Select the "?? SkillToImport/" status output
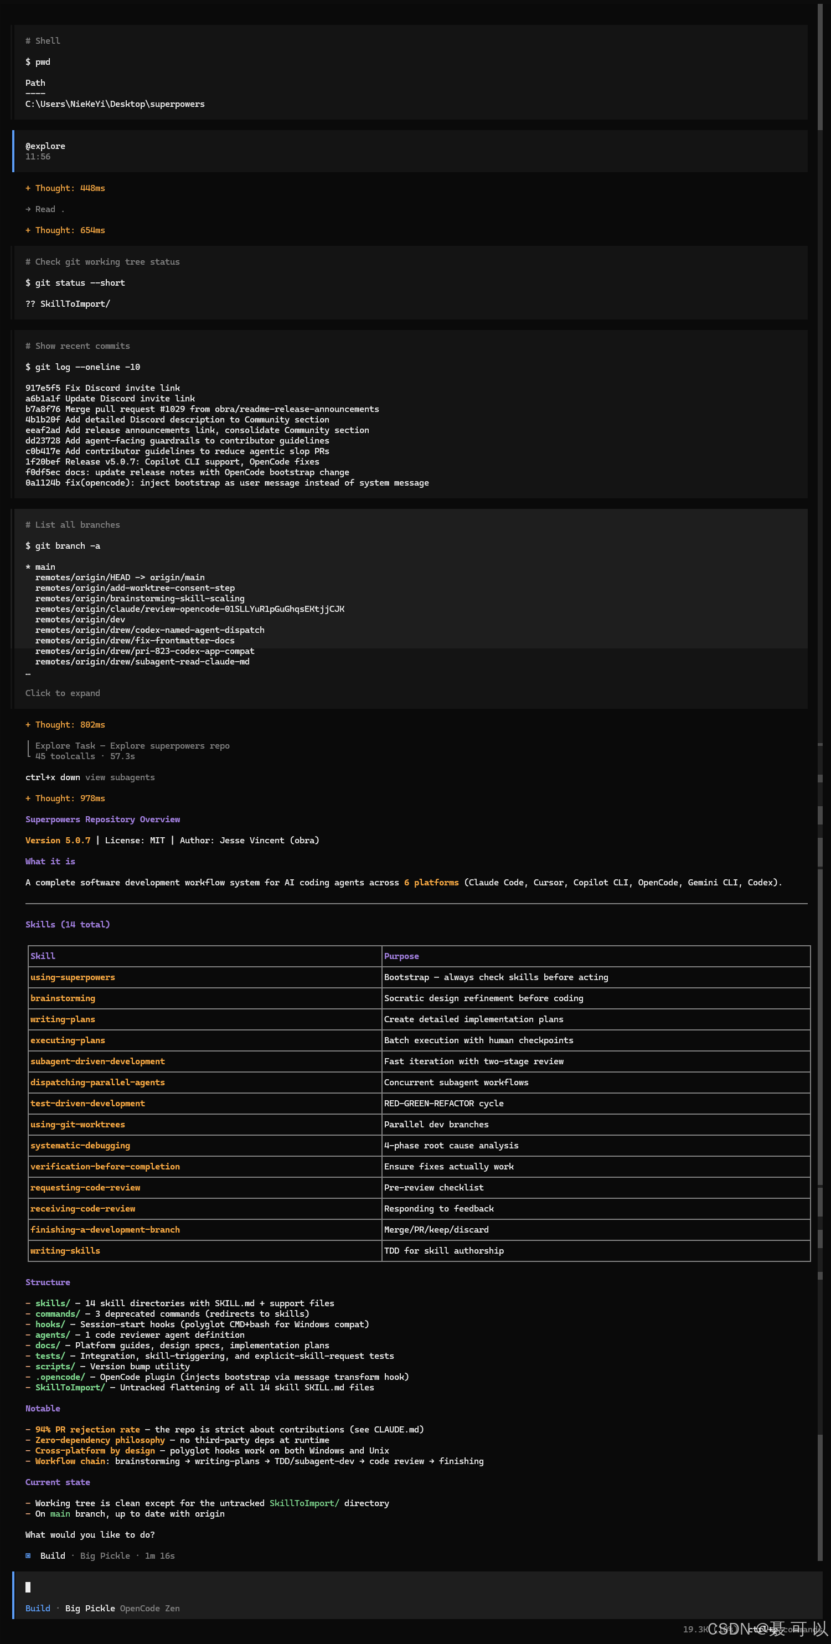This screenshot has width=831, height=1644. (x=68, y=304)
